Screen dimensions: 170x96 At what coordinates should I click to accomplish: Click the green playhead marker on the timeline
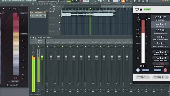pos(90,9)
